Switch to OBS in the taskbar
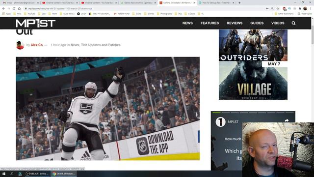Image resolution: width=314 pixels, height=177 pixels. pyautogui.click(x=37, y=174)
